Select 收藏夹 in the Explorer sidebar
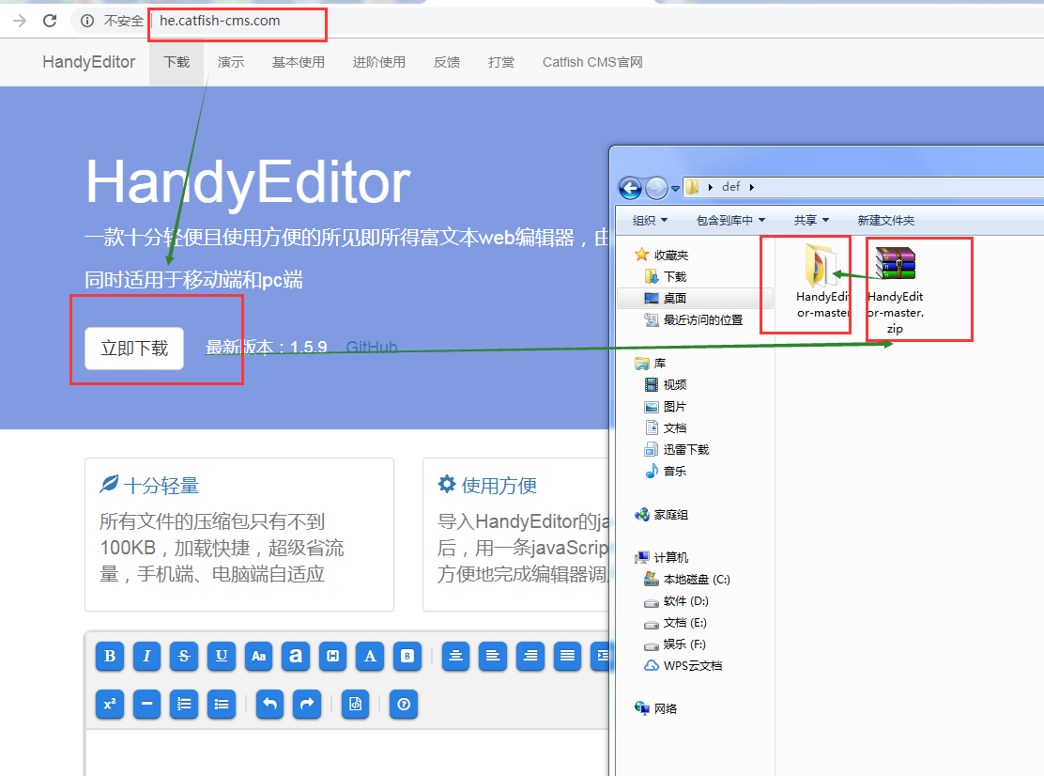1044x776 pixels. pos(662,255)
